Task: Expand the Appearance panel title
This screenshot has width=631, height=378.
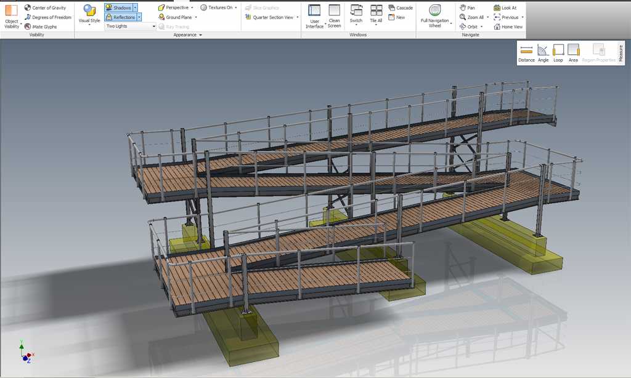Action: 187,35
